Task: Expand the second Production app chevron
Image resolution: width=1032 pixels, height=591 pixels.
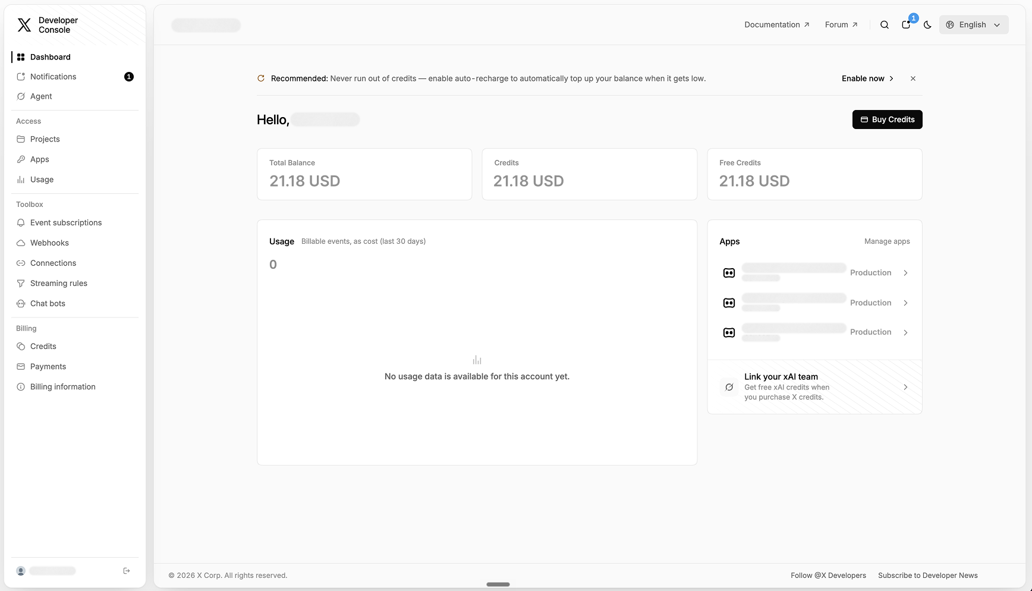Action: pos(905,303)
